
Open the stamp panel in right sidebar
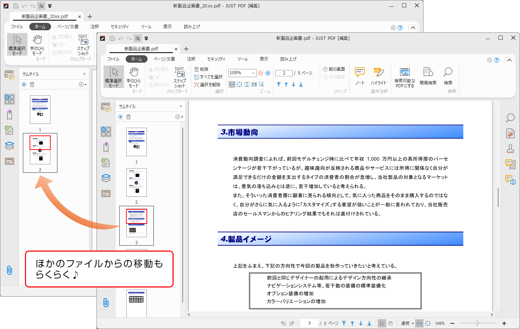510,149
